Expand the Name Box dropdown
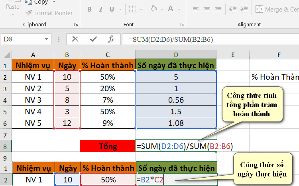 click(46, 39)
